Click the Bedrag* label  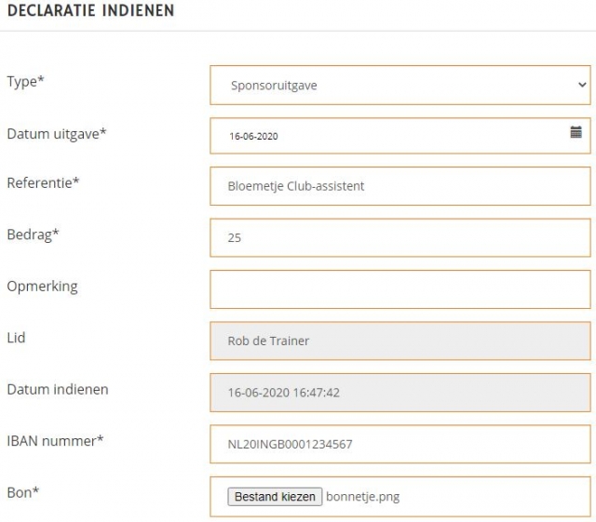(x=33, y=234)
